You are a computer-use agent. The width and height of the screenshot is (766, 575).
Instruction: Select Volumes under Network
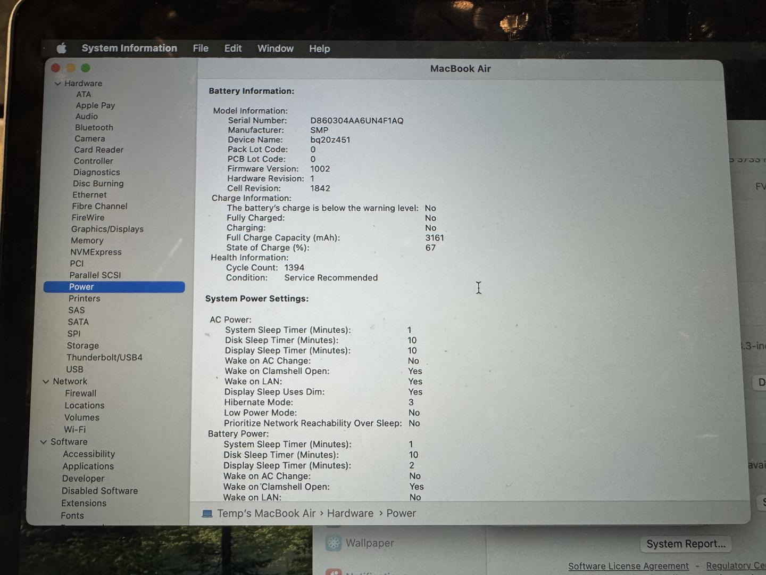tap(82, 418)
